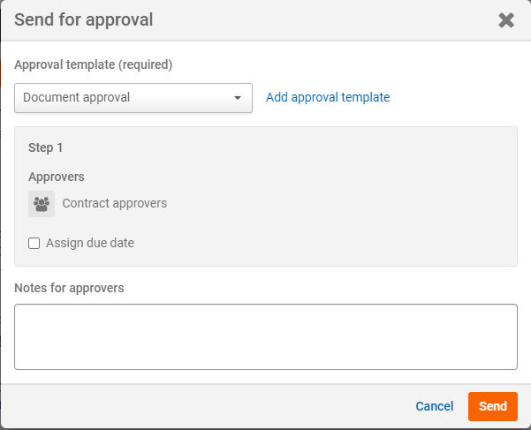
Task: Click the Assign due date label
Action: point(90,243)
